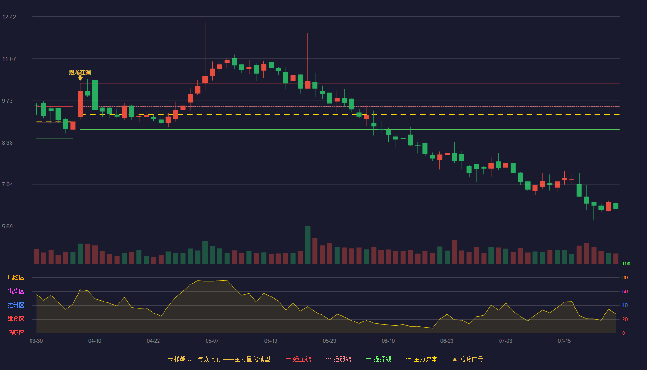Toggle the 主力成本 legend text

click(x=426, y=359)
